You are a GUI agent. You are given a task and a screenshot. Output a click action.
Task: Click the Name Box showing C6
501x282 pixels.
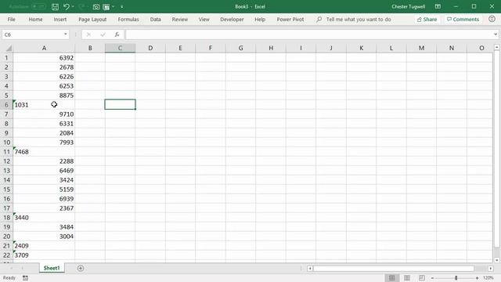click(x=32, y=34)
